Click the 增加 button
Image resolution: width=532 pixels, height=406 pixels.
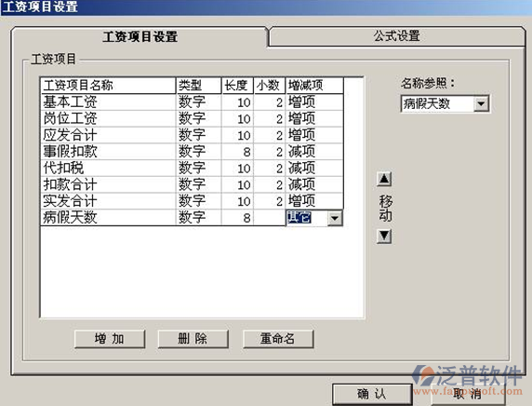110,339
